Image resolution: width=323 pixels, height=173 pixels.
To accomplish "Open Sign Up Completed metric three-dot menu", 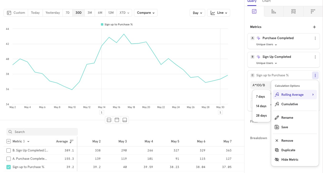I will 315,57.
